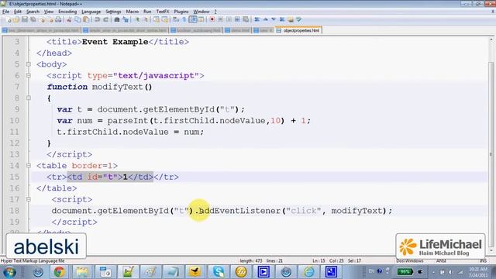Click 'parseInt' on line 10
This screenshot has height=279, width=496.
pyautogui.click(x=127, y=121)
